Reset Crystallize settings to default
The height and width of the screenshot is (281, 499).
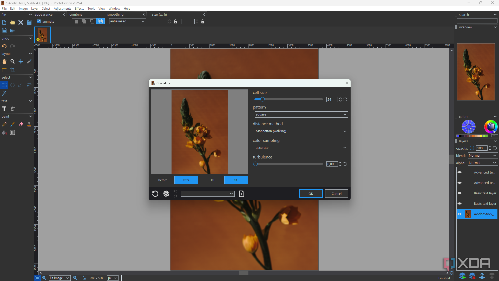155,194
